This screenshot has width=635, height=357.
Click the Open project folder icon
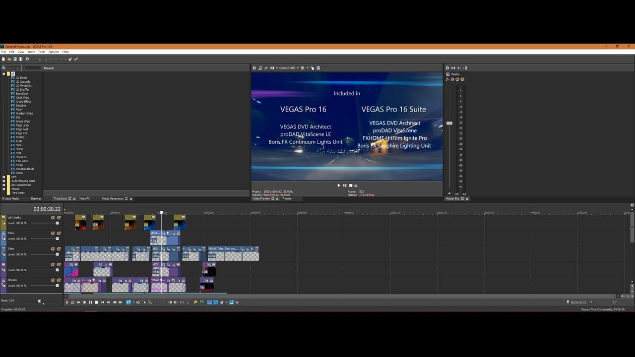tap(9, 59)
